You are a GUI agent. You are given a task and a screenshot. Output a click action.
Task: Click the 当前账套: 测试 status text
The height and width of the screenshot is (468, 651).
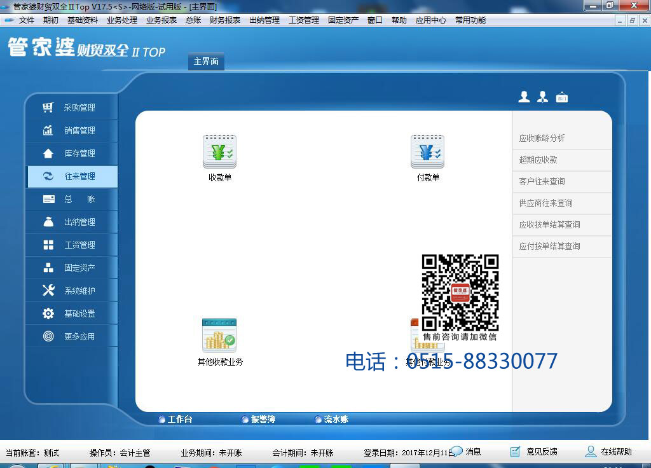coord(32,453)
